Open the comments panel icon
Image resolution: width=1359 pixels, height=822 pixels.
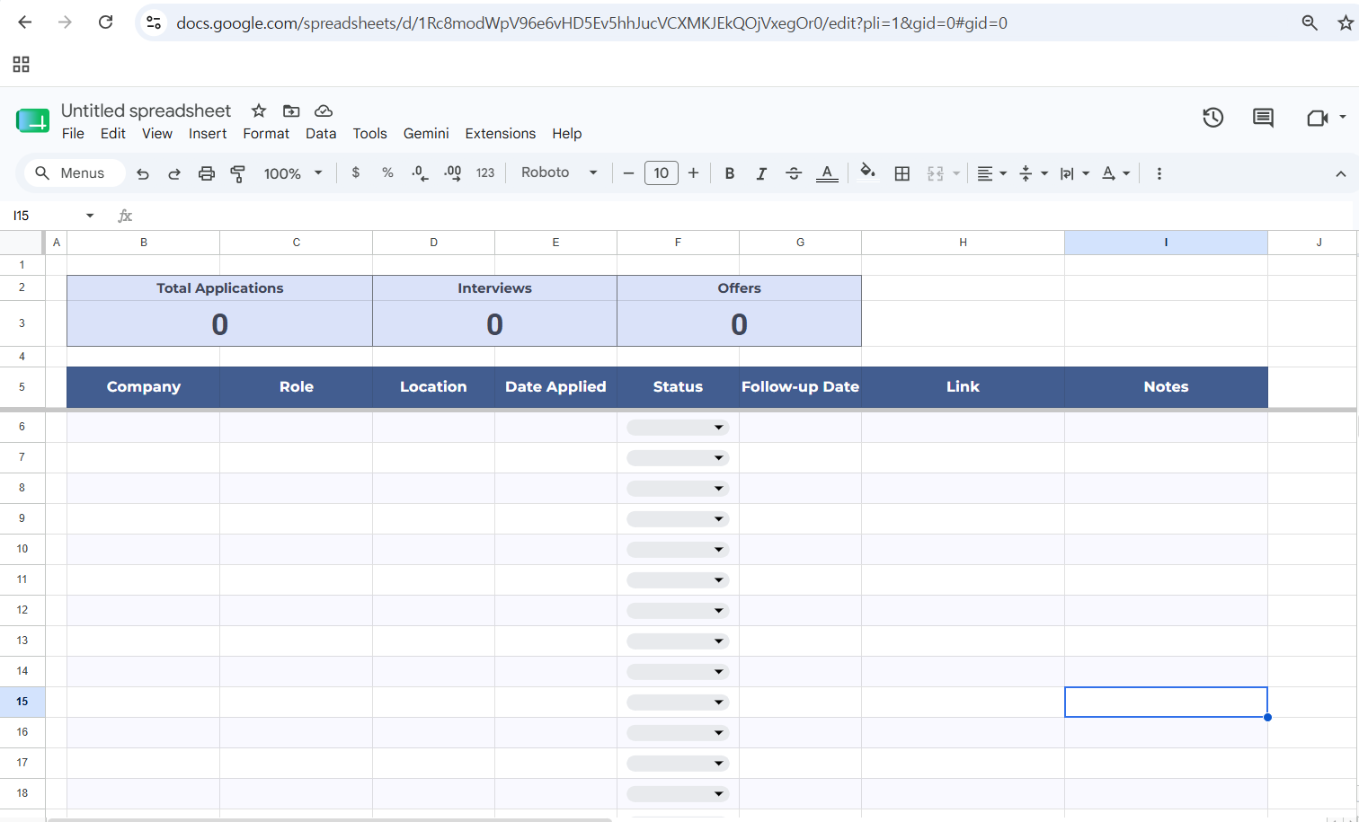click(x=1263, y=118)
